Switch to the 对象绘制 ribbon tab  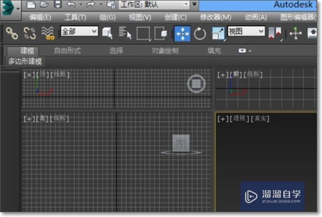[165, 51]
